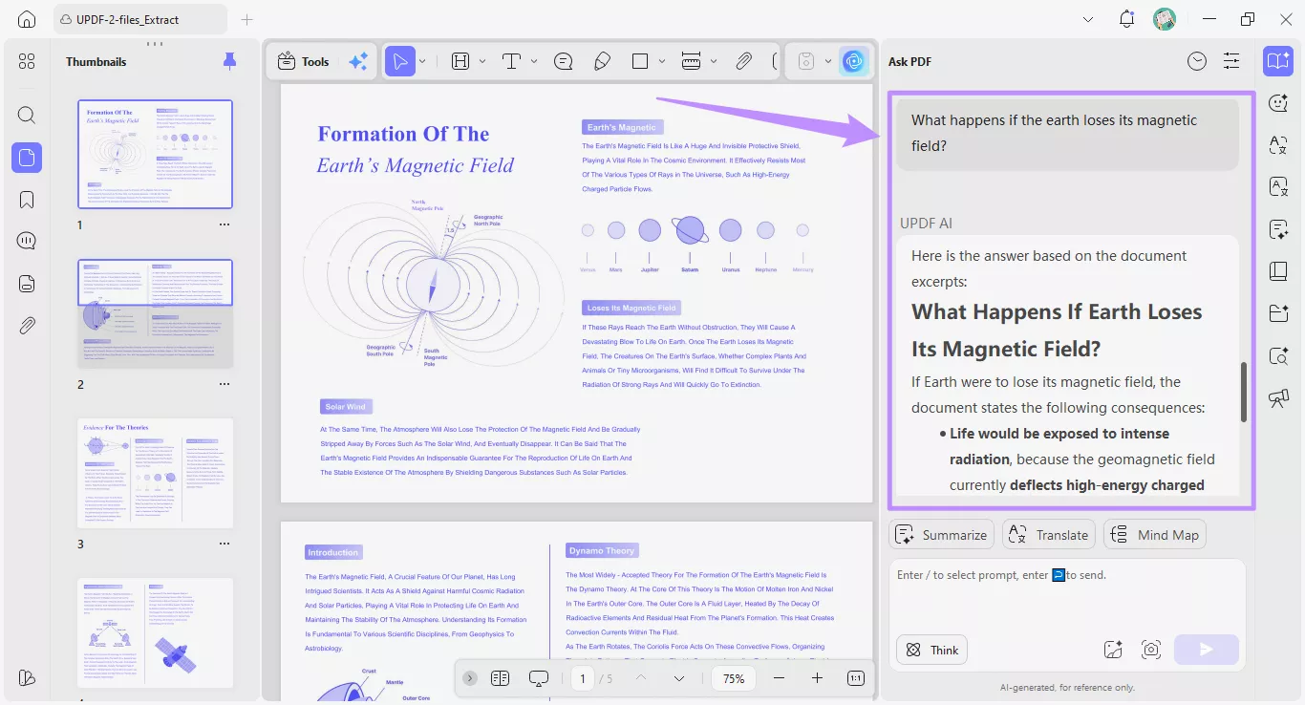Click the chat panel vertical scrollbar
The width and height of the screenshot is (1305, 705).
(1244, 392)
